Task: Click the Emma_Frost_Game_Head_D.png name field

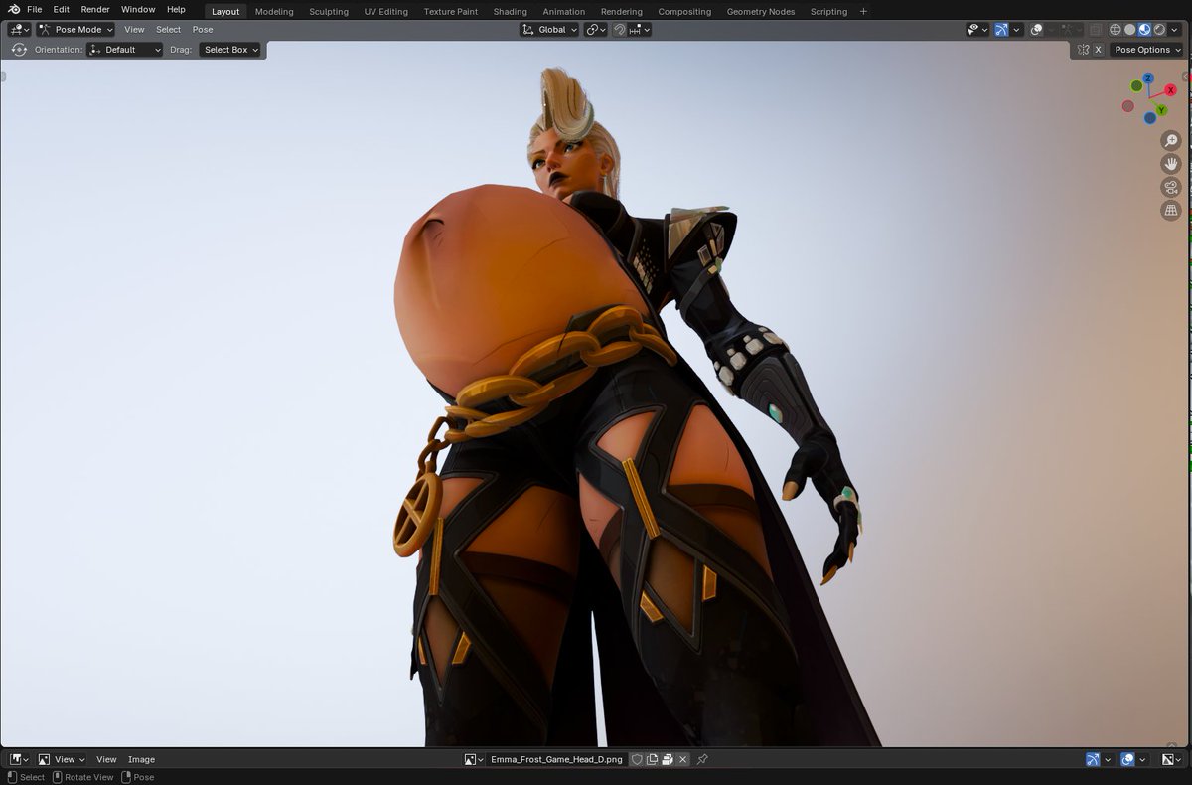Action: click(x=556, y=759)
